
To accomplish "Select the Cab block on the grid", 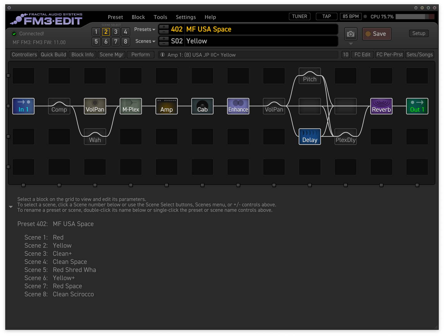I will tap(202, 106).
